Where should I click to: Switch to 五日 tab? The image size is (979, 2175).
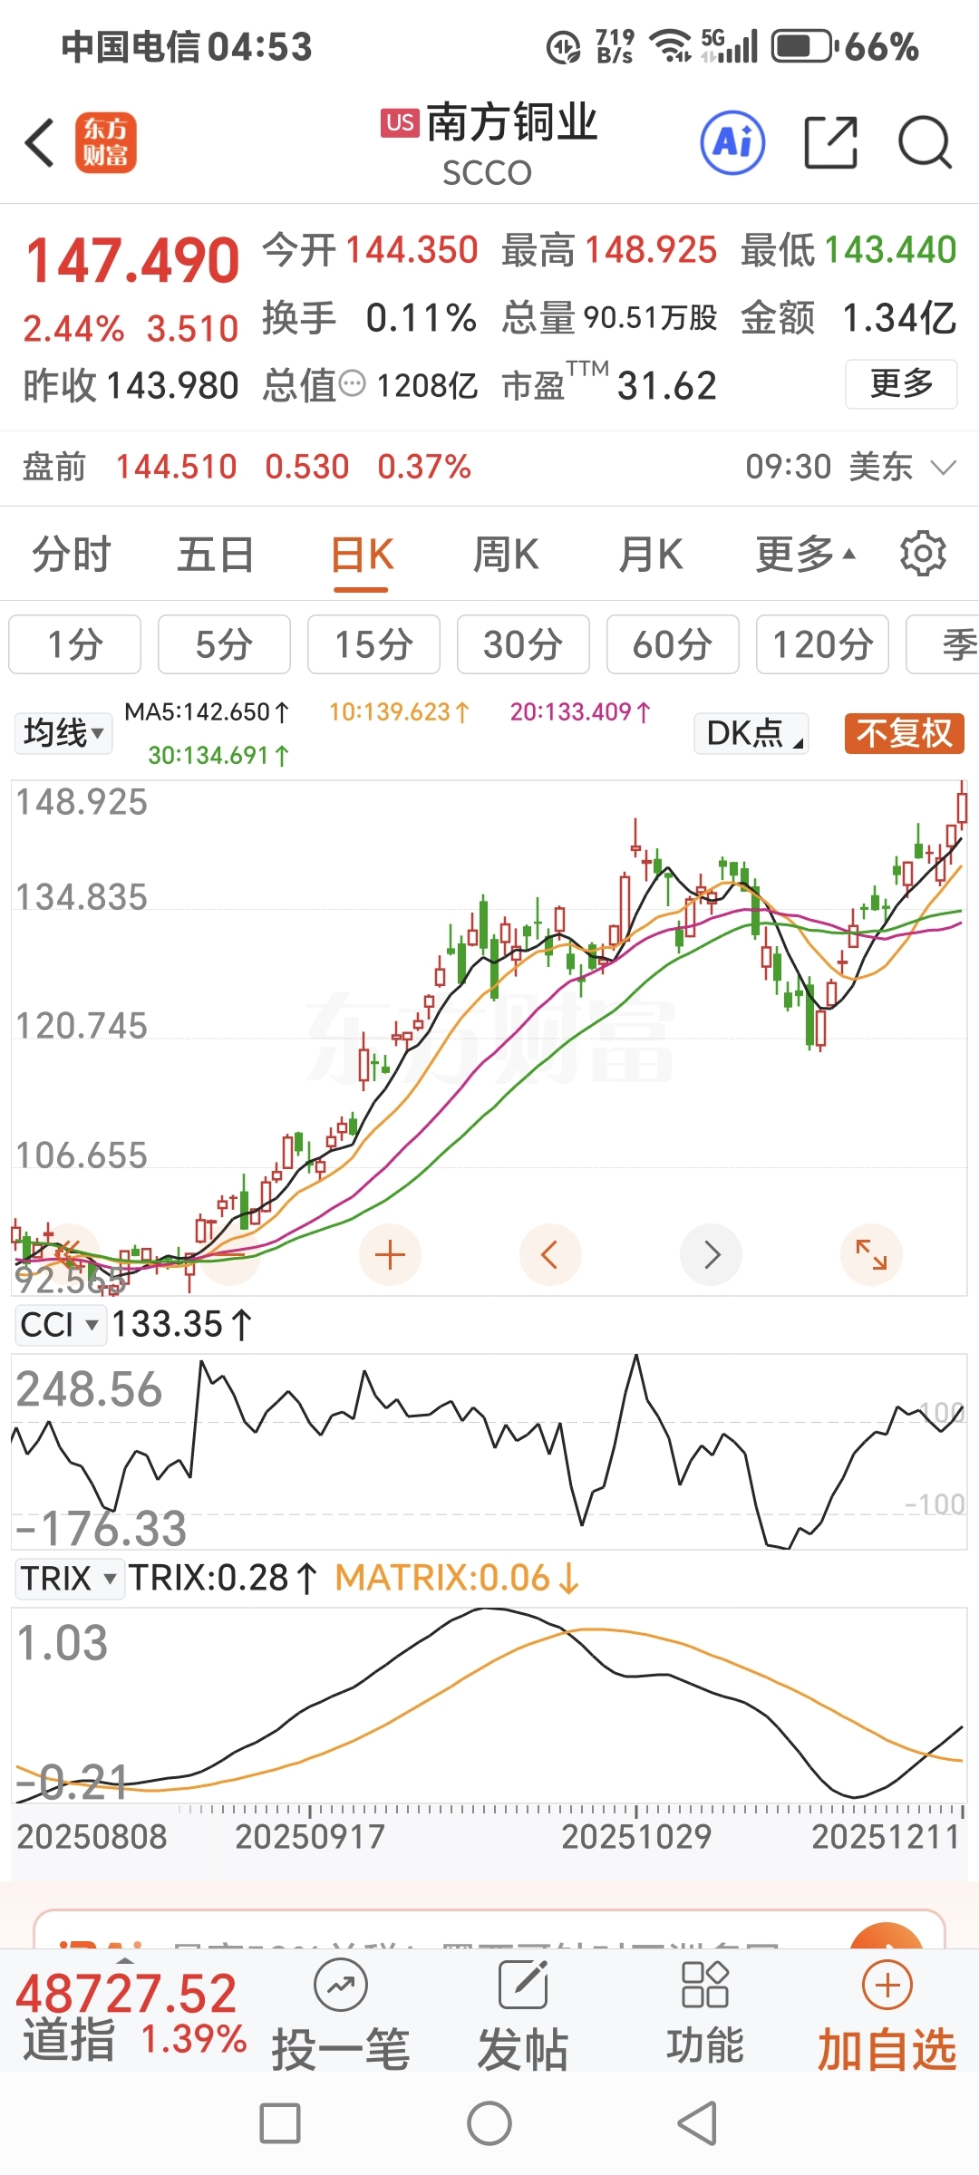point(216,554)
